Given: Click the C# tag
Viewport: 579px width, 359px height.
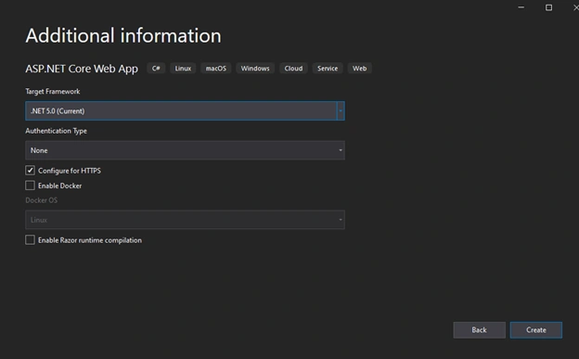Looking at the screenshot, I should [156, 69].
